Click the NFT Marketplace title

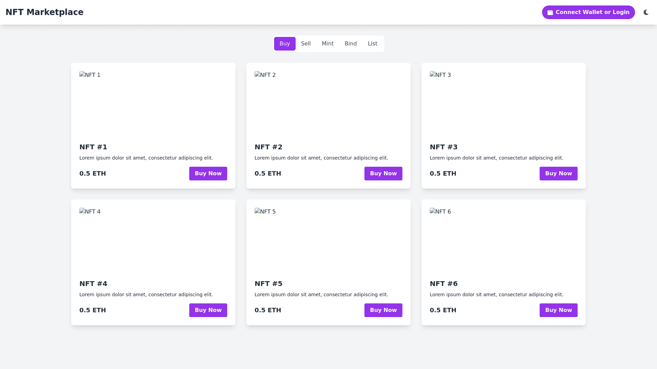pyautogui.click(x=44, y=12)
